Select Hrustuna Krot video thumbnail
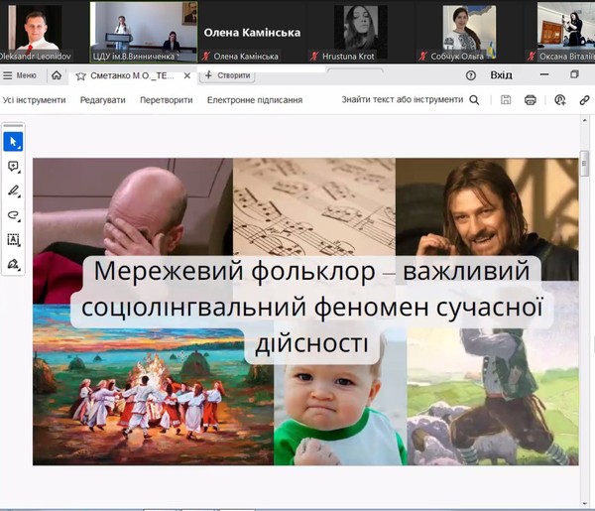The height and width of the screenshot is (511, 595). [x=360, y=30]
